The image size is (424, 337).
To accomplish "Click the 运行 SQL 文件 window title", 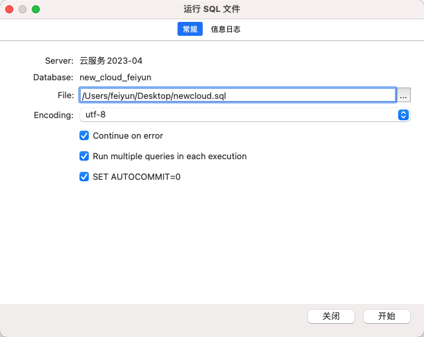I will tap(212, 9).
